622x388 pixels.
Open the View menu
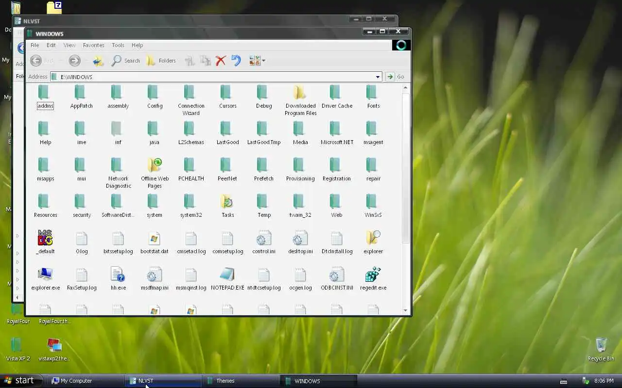click(69, 45)
